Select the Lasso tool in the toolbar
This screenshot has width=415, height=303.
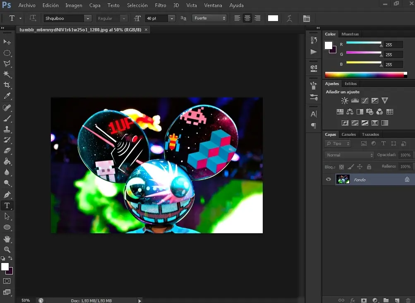coord(7,64)
